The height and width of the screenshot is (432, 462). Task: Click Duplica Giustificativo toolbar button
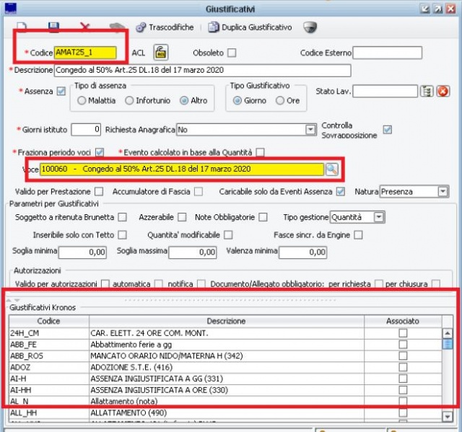250,27
